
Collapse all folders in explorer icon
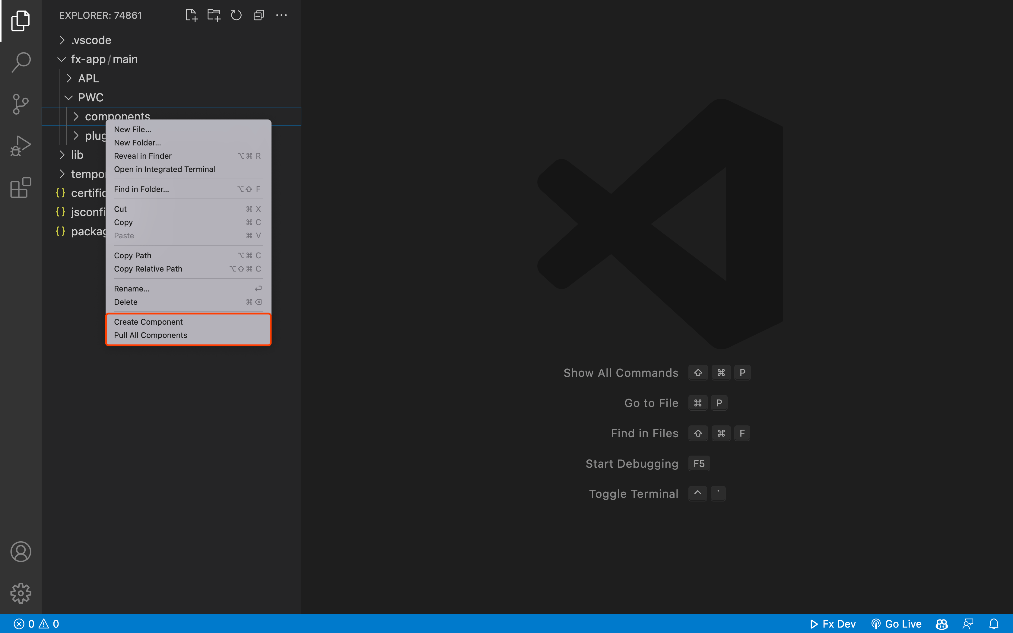click(x=259, y=15)
